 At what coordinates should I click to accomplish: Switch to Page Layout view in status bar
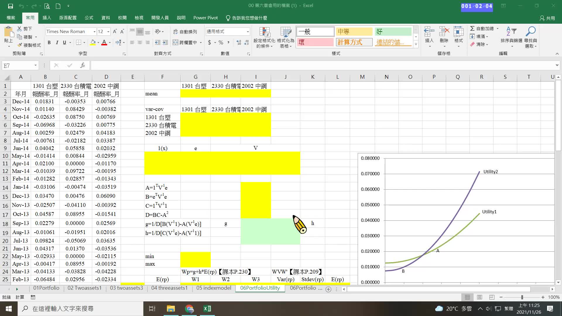(479, 297)
